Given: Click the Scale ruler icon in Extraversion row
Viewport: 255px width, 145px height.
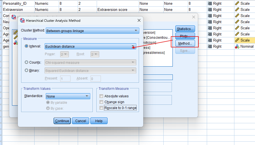Looking at the screenshot, I should click(x=237, y=10).
